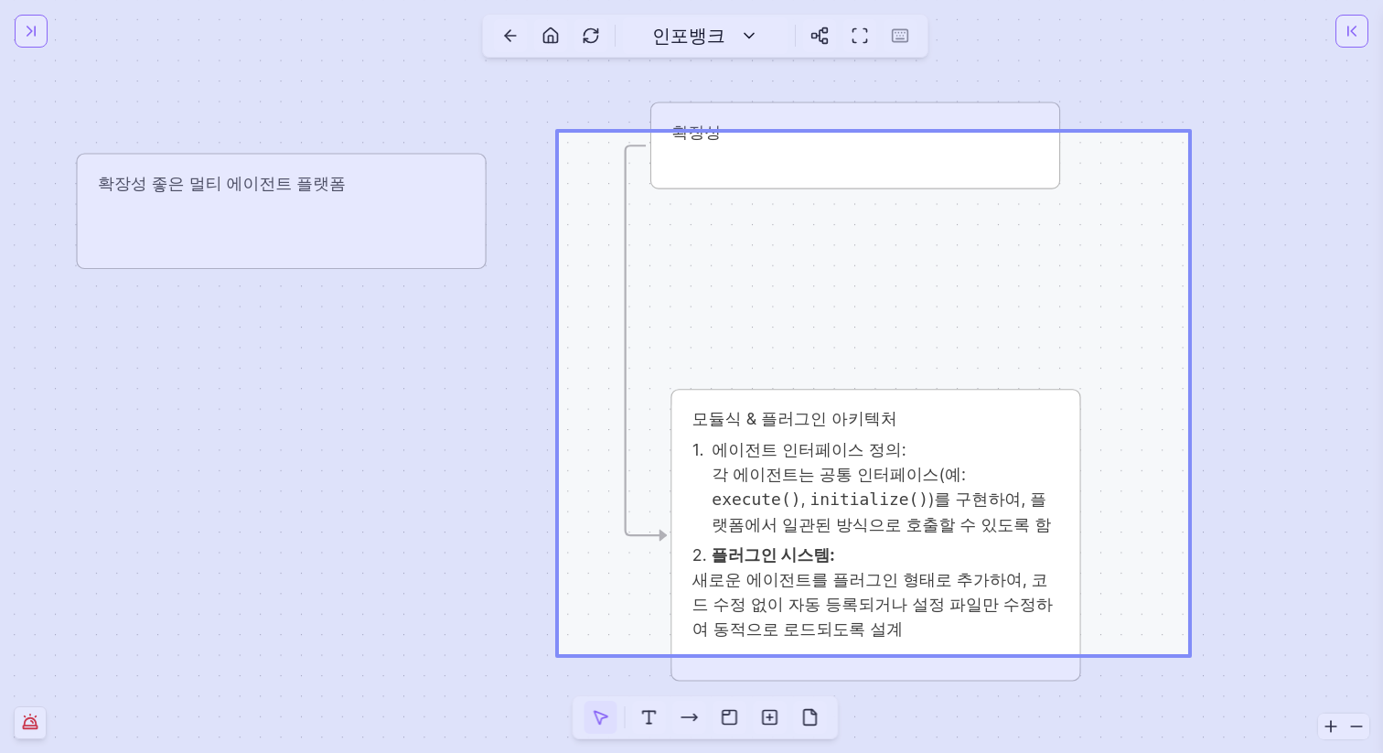
Task: Expand the left sidebar panel
Action: coord(31,31)
